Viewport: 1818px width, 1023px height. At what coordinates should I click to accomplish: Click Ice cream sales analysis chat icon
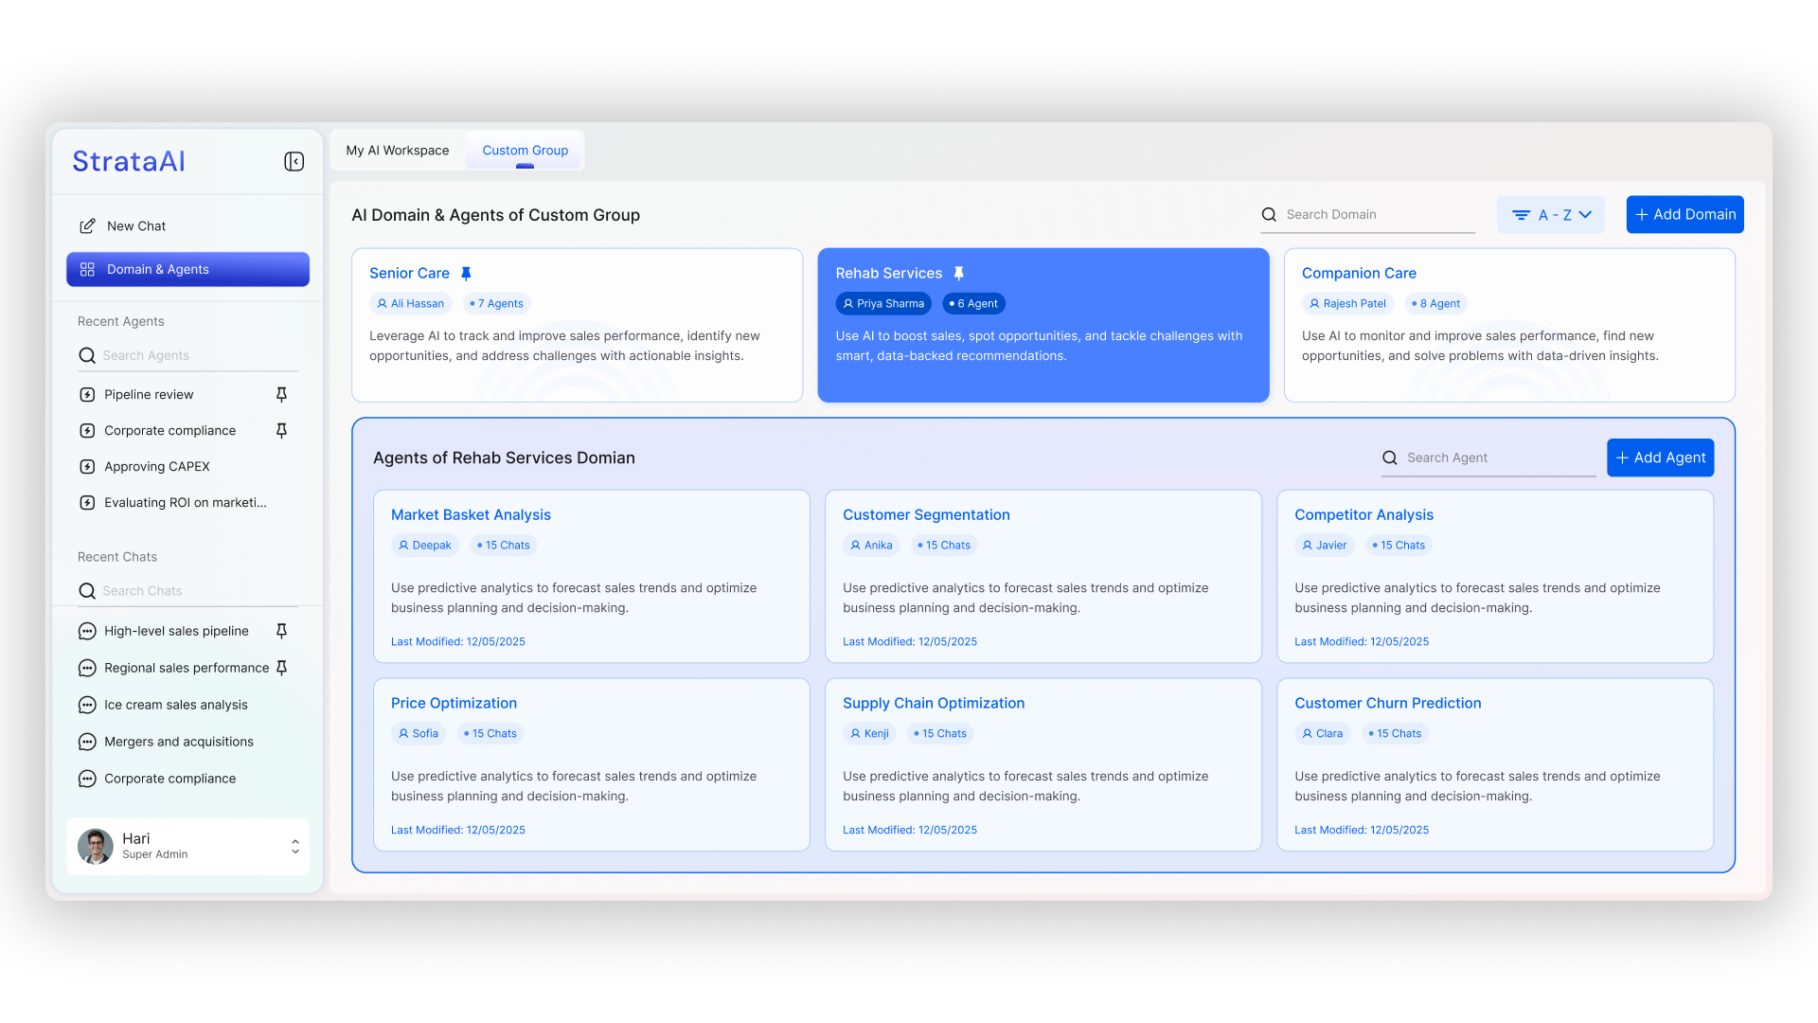coord(87,705)
